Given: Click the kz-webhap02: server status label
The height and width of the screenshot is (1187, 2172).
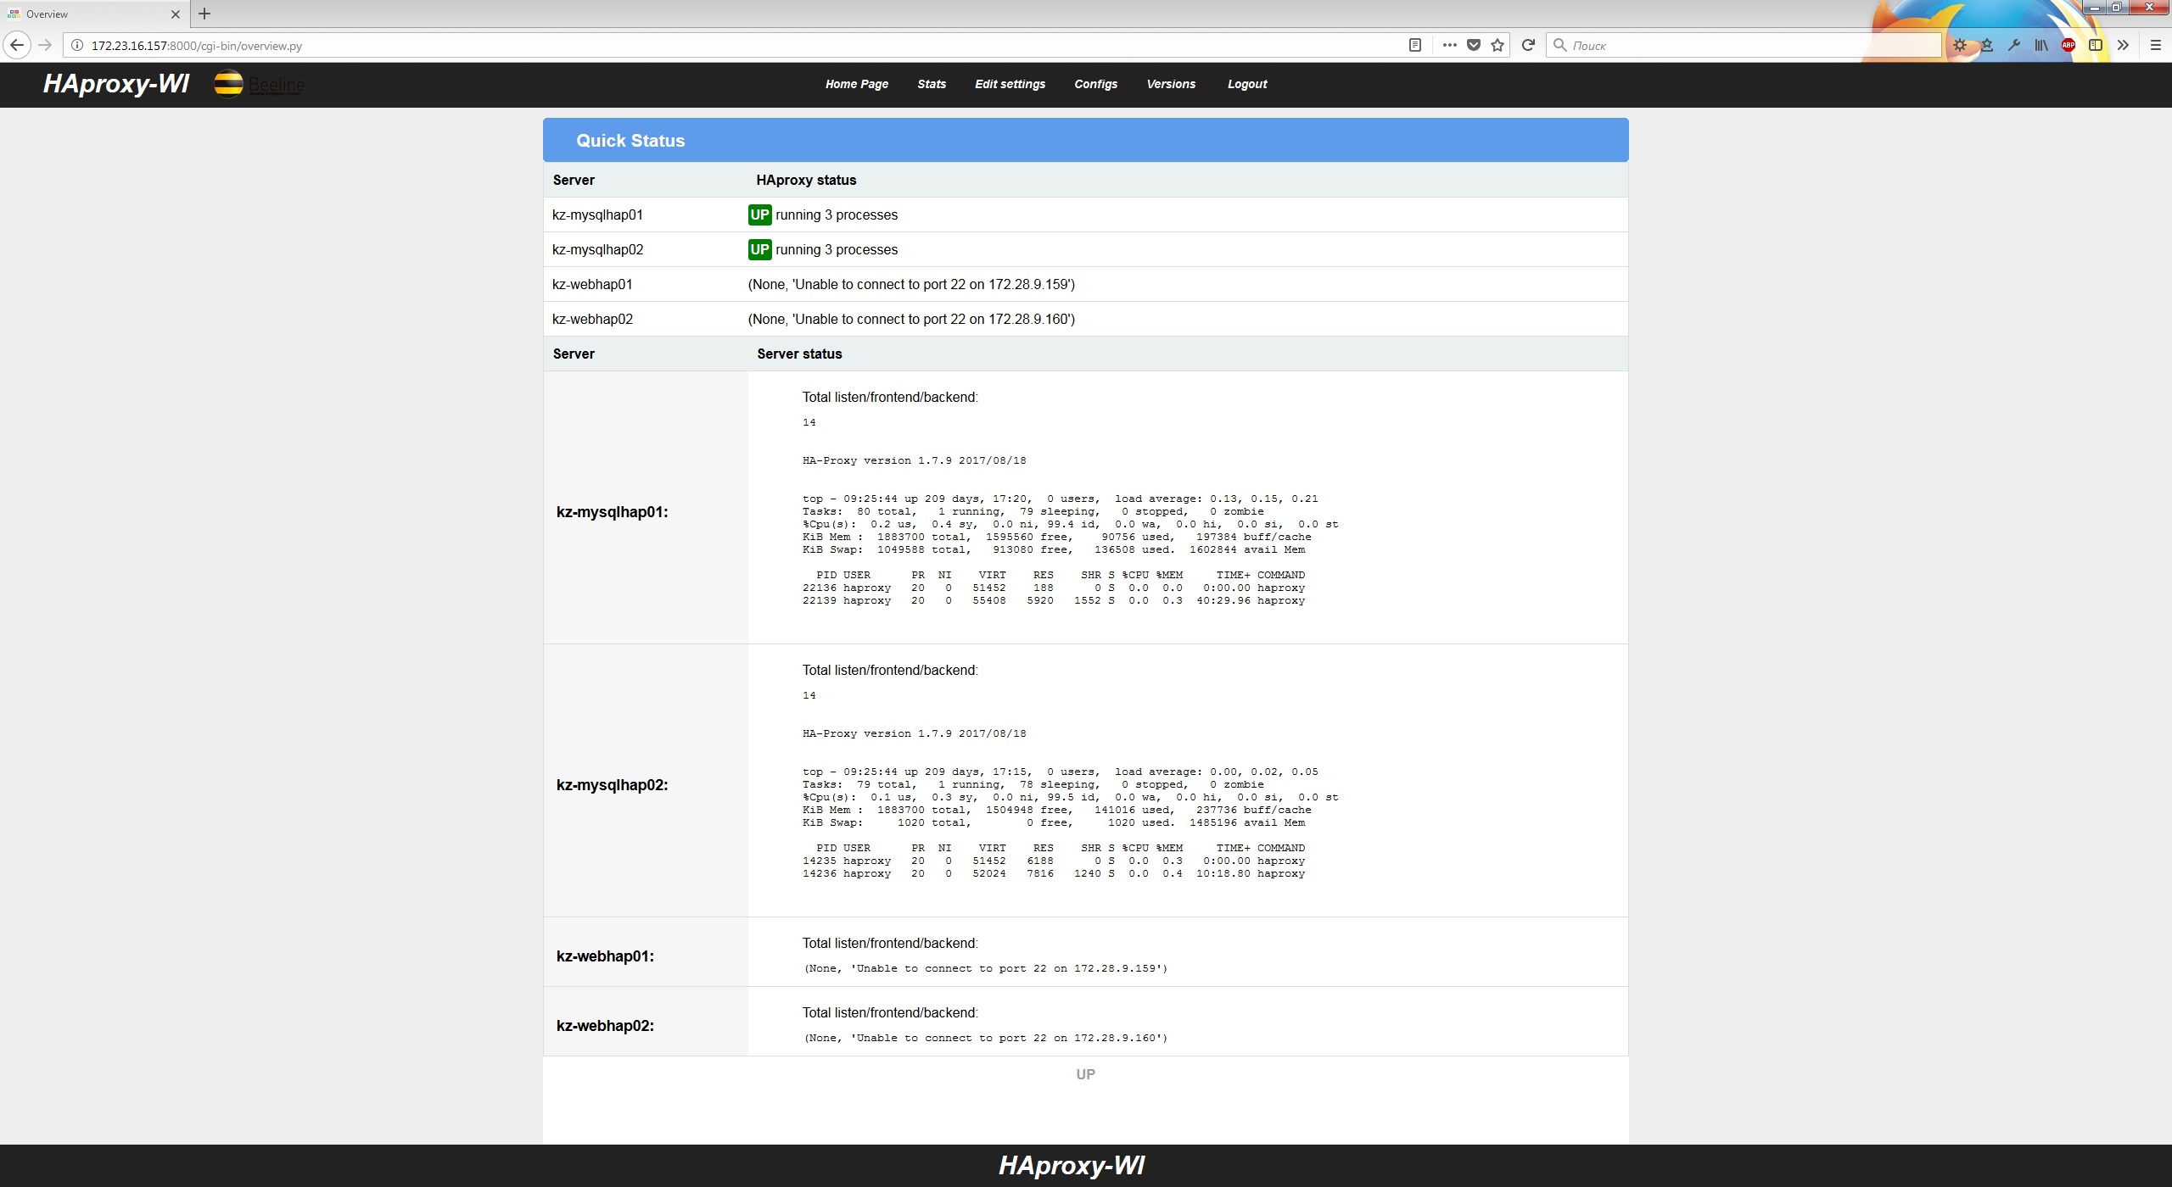Looking at the screenshot, I should (605, 1026).
